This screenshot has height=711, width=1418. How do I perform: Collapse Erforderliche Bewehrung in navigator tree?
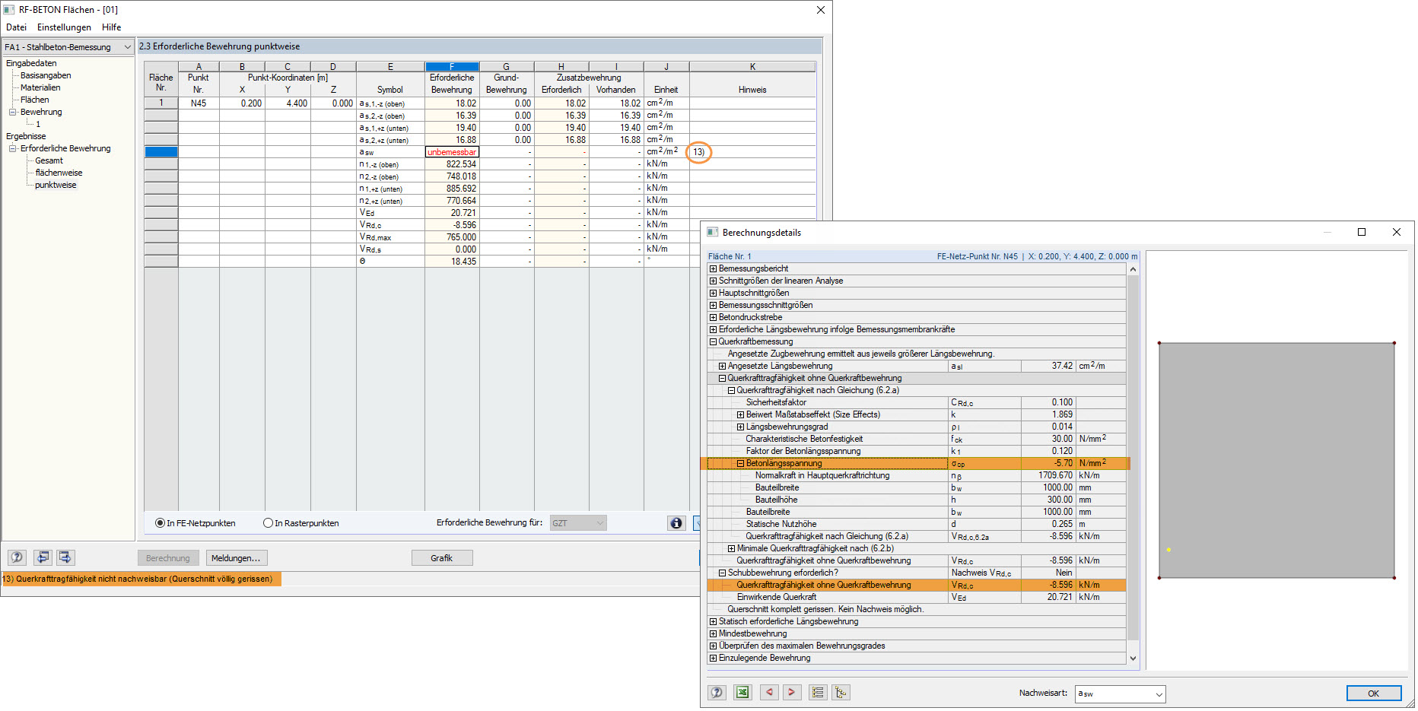pos(12,148)
